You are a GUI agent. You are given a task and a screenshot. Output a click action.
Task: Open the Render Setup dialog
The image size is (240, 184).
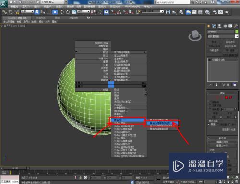[215, 12]
